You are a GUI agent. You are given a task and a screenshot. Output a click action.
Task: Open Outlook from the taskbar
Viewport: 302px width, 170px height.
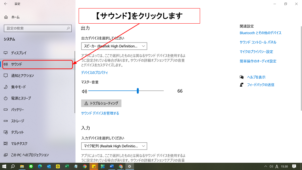point(49,166)
